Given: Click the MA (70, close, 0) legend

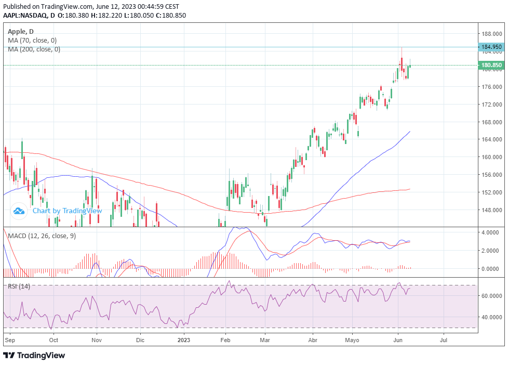Looking at the screenshot, I should [32, 41].
